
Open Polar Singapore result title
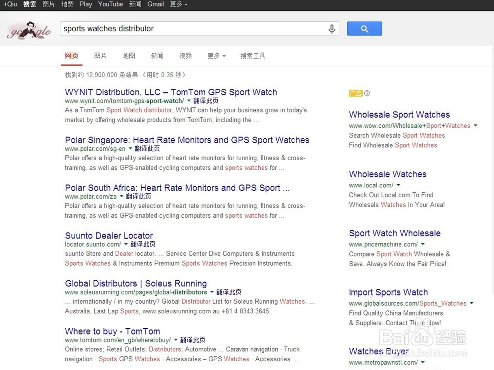click(x=187, y=140)
